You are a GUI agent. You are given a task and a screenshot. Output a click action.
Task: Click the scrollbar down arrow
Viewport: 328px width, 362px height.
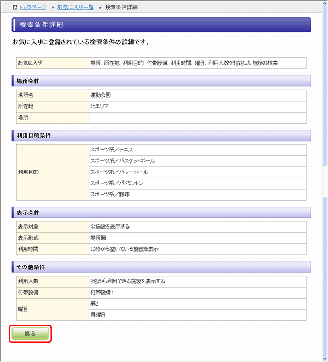point(325,359)
